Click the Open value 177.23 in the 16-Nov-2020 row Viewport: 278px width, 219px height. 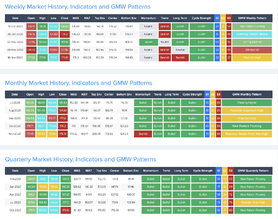pyautogui.click(x=31, y=58)
